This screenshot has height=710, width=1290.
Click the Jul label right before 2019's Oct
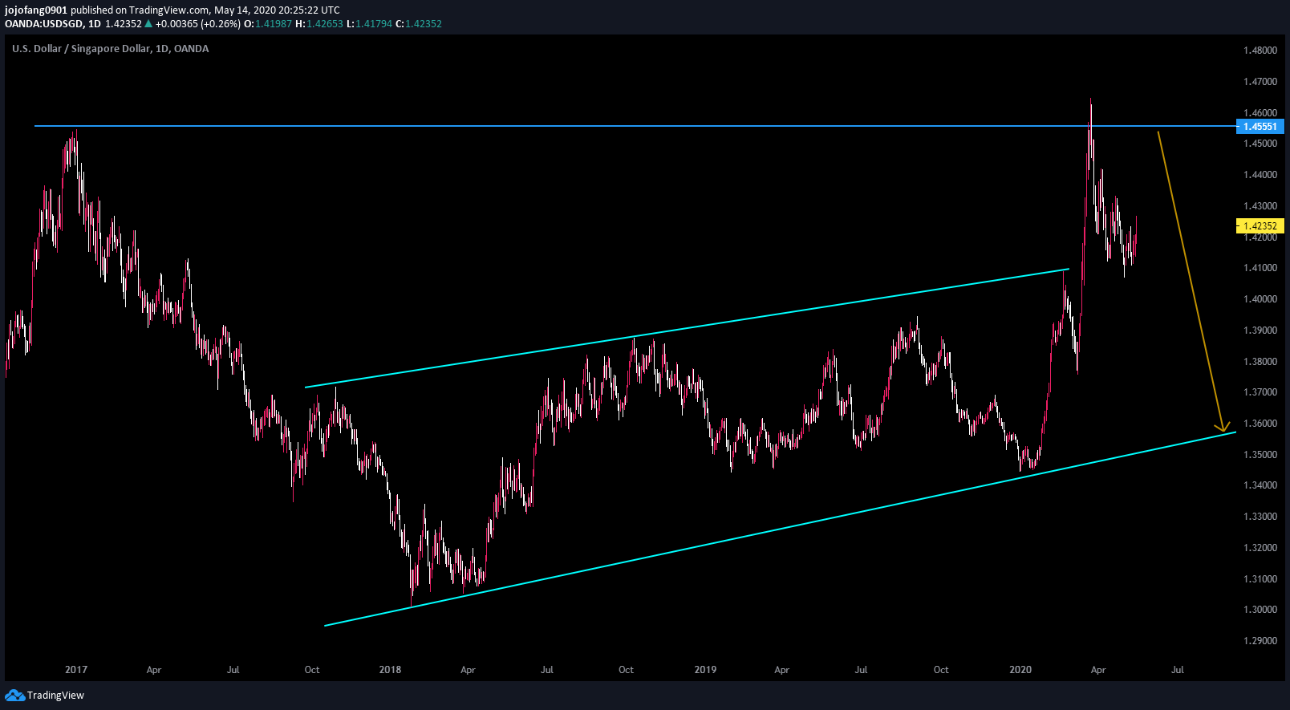click(861, 670)
